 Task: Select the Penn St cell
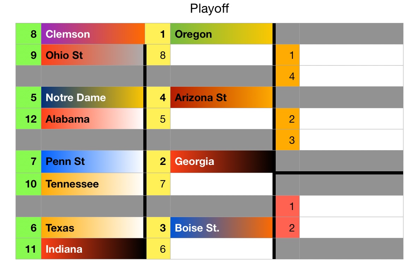click(x=92, y=161)
